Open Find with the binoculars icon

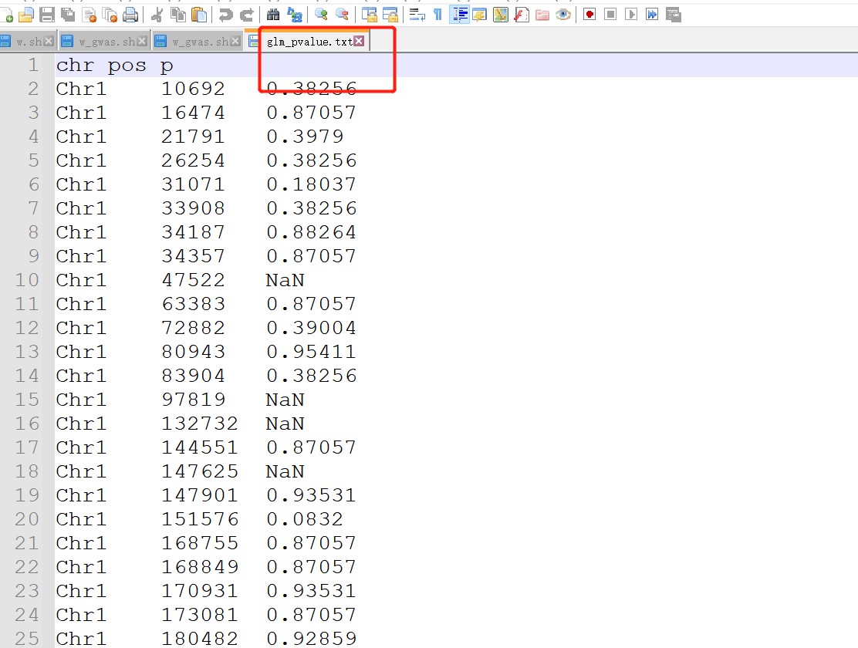[x=273, y=15]
